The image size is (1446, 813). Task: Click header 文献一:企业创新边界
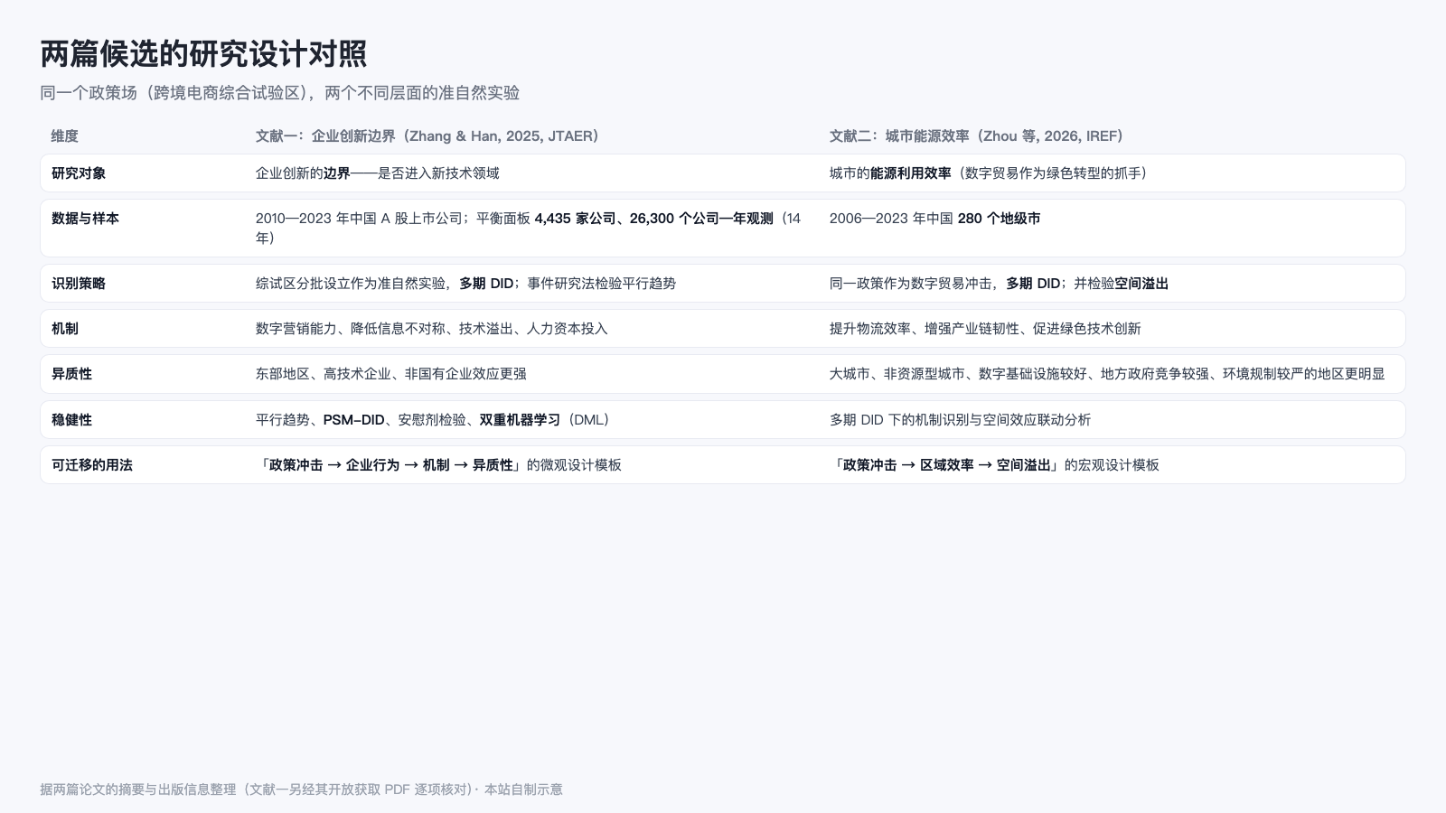tap(427, 136)
